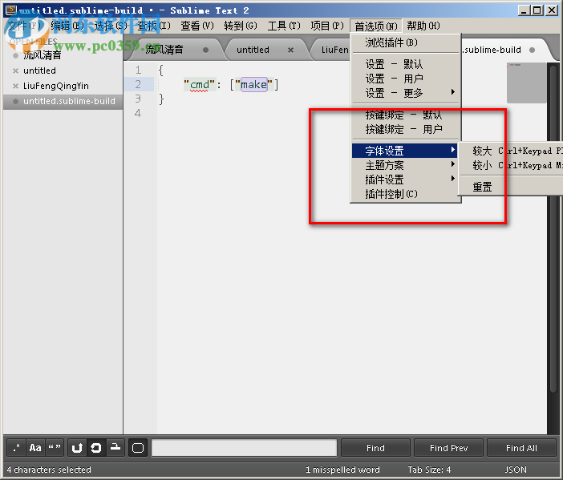Close LiuFengQingYin from sidebar x icon
This screenshot has width=563, height=480.
[15, 86]
